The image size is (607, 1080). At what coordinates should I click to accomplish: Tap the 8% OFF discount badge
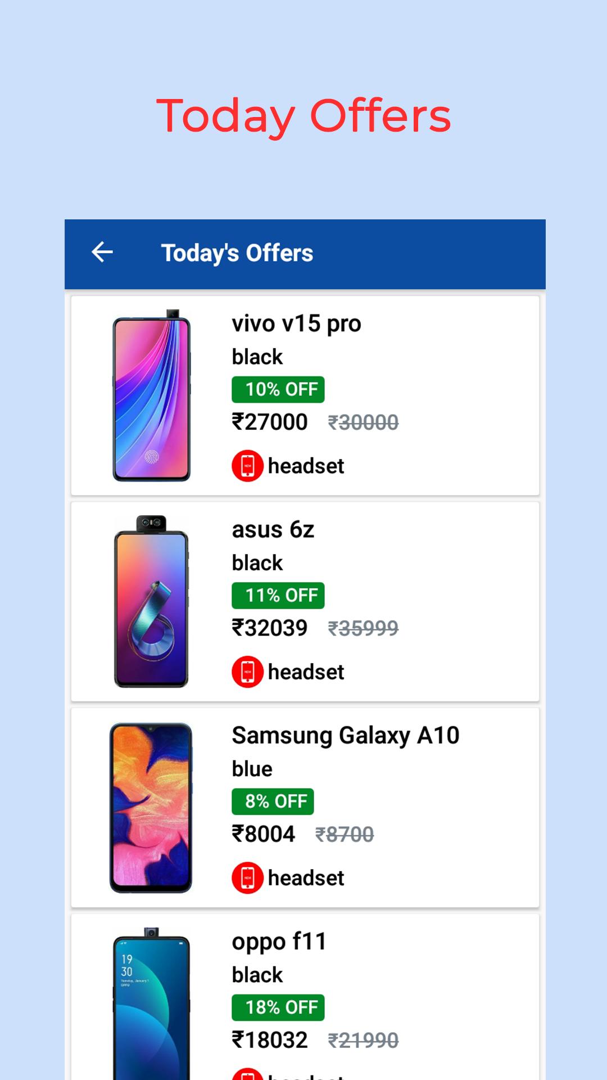click(273, 801)
